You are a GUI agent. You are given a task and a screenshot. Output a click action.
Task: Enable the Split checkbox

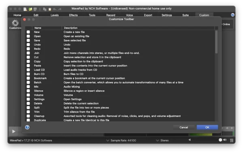tap(28, 108)
